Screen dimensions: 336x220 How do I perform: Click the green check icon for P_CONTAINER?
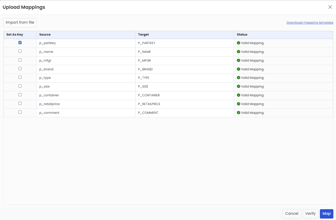coord(239,95)
